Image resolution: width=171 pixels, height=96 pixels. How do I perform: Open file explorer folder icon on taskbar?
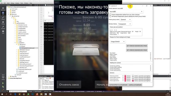pyautogui.click(x=41, y=94)
